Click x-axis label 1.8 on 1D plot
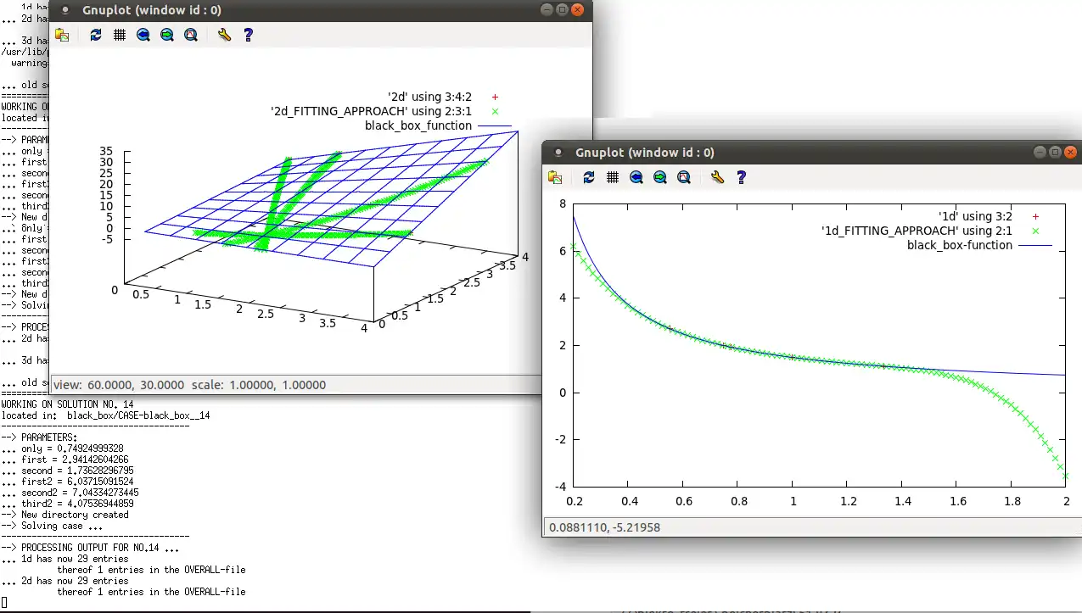Screen dimensions: 1082x613 click(x=1012, y=501)
